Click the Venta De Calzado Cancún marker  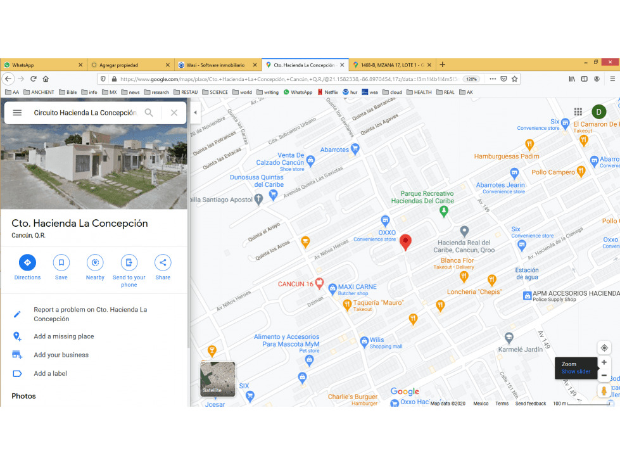[x=310, y=160]
